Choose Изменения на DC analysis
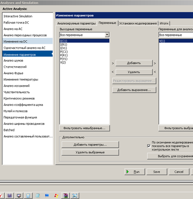 (28, 41)
